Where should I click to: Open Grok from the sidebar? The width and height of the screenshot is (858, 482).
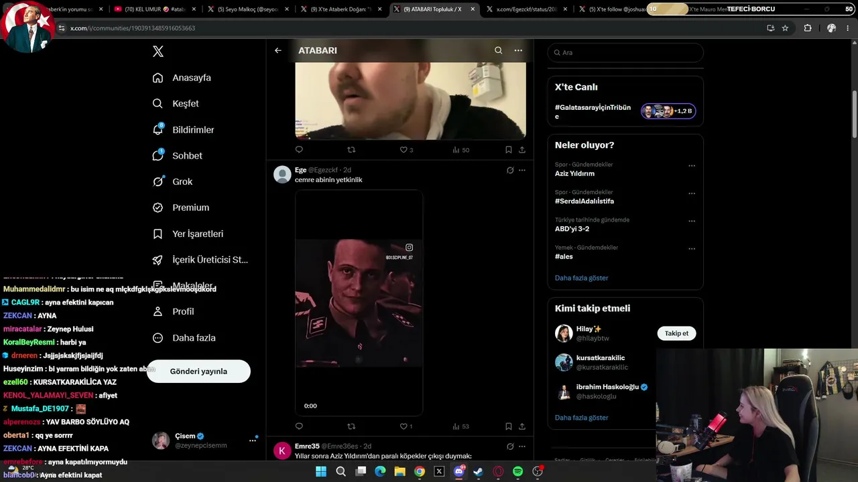click(x=172, y=181)
